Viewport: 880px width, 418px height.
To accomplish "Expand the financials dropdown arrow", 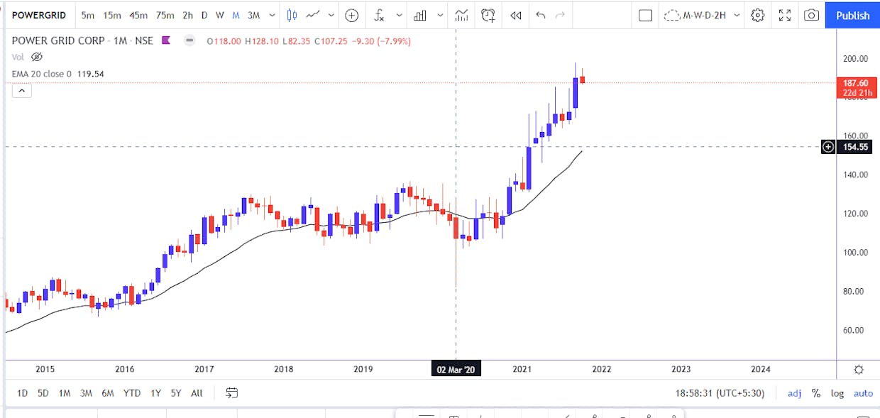I will [441, 15].
